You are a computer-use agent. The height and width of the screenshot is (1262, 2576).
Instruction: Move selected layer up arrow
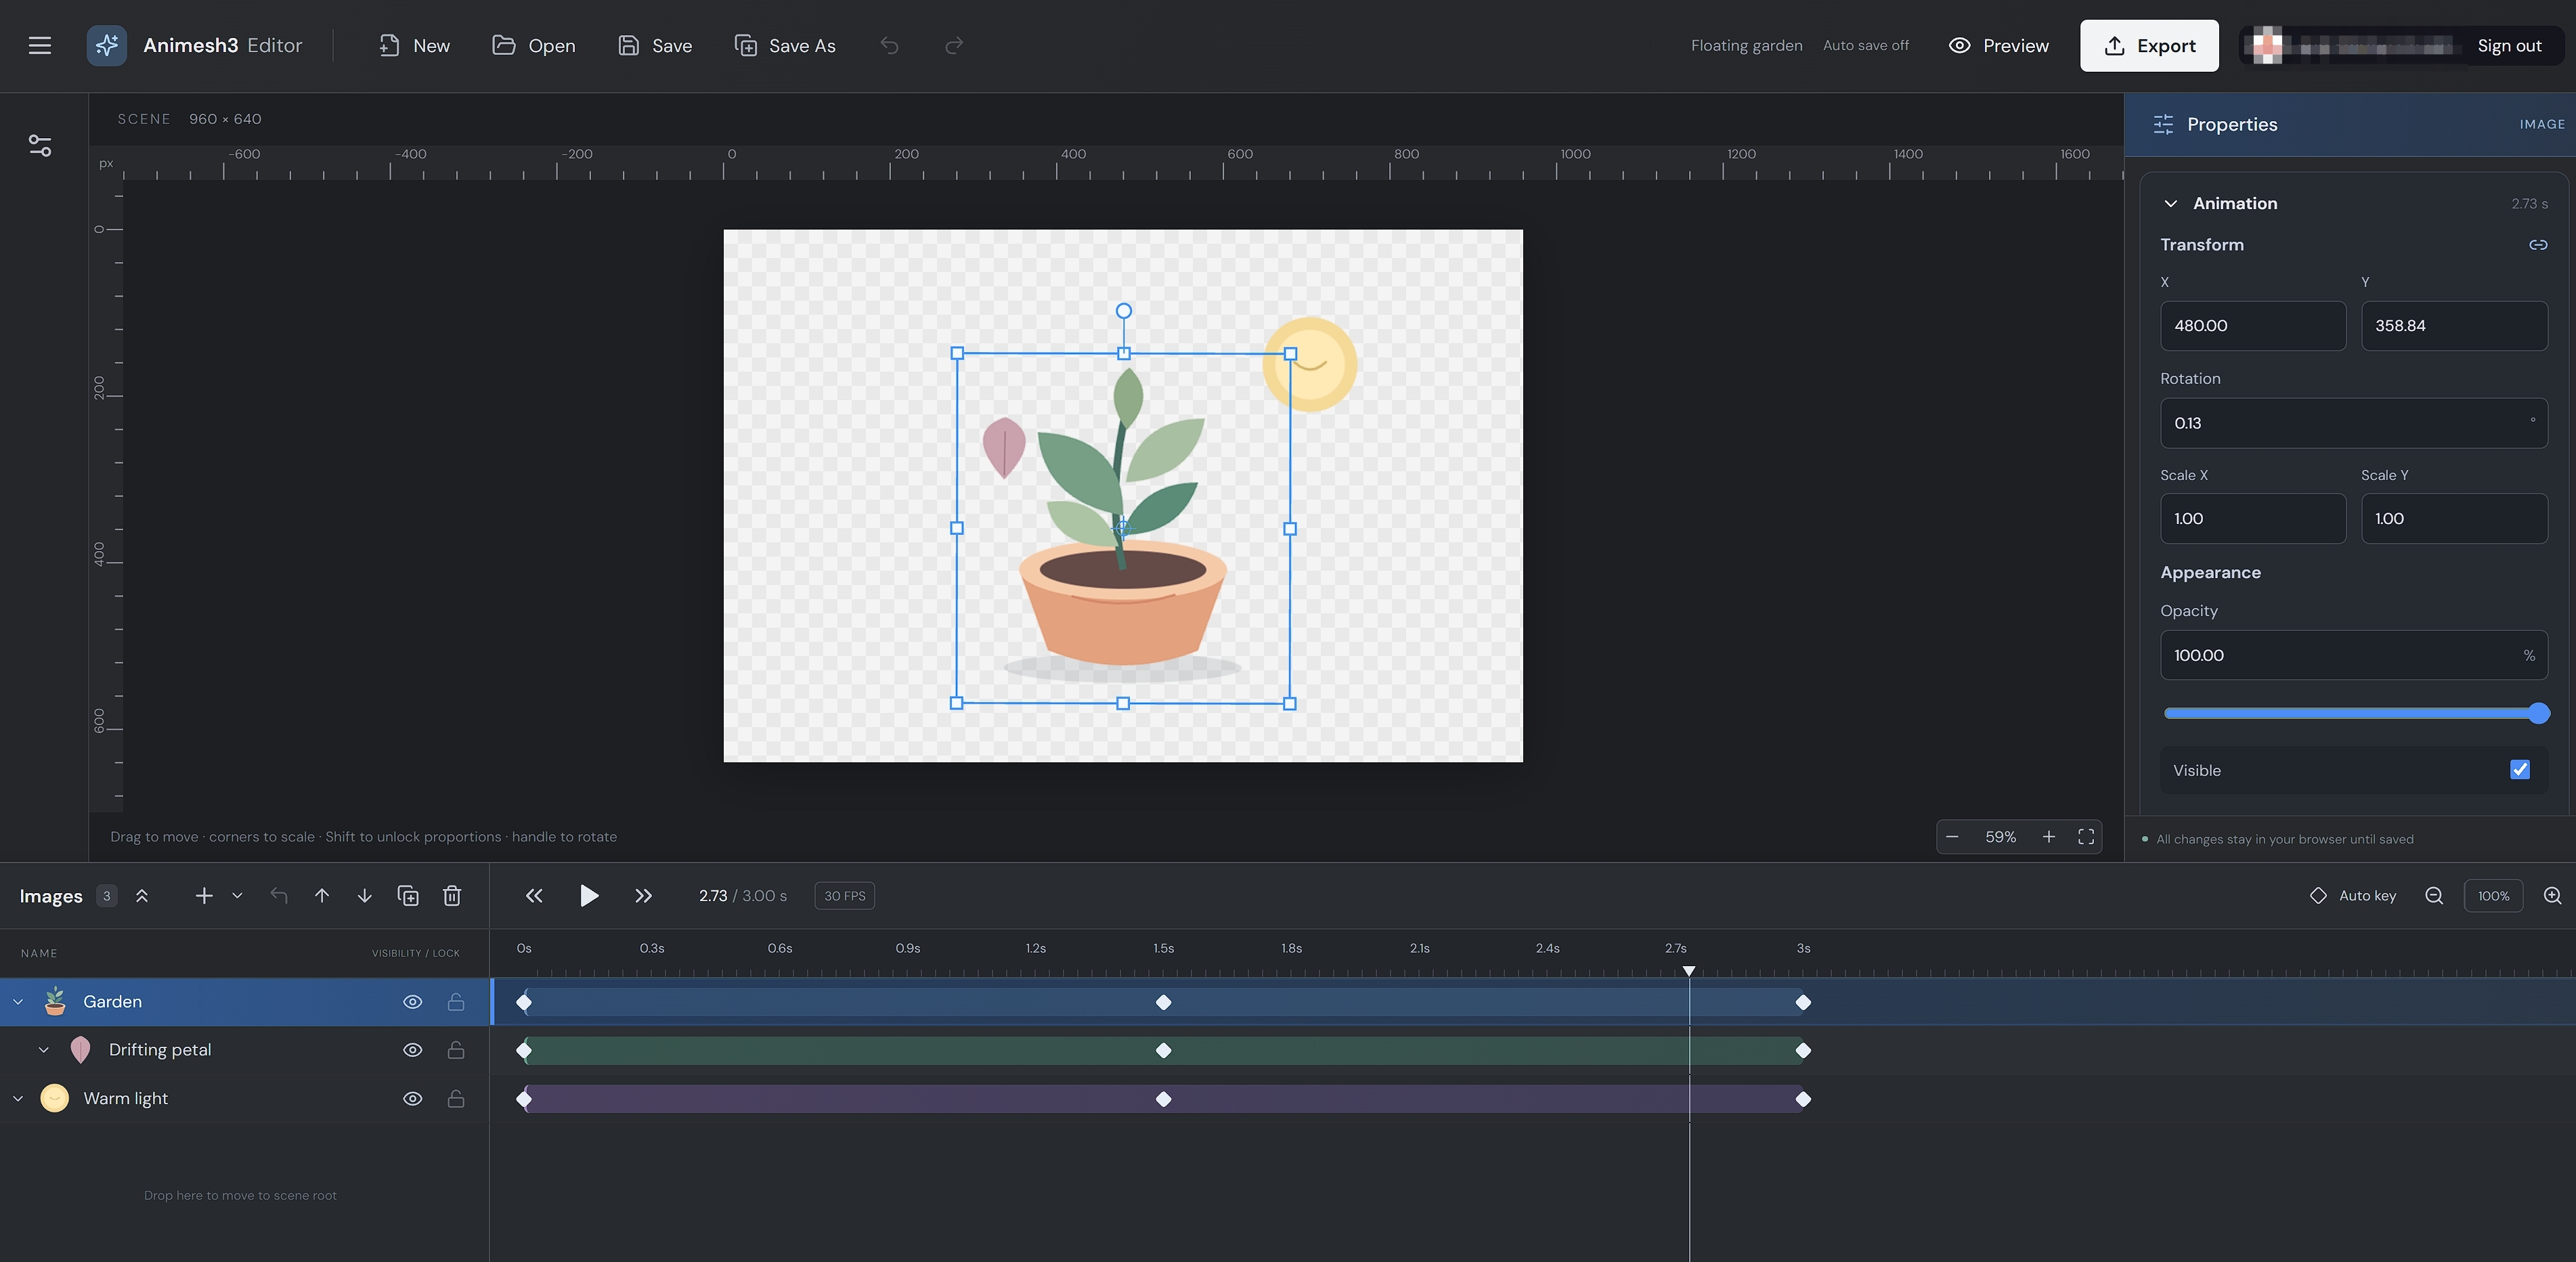(x=322, y=896)
